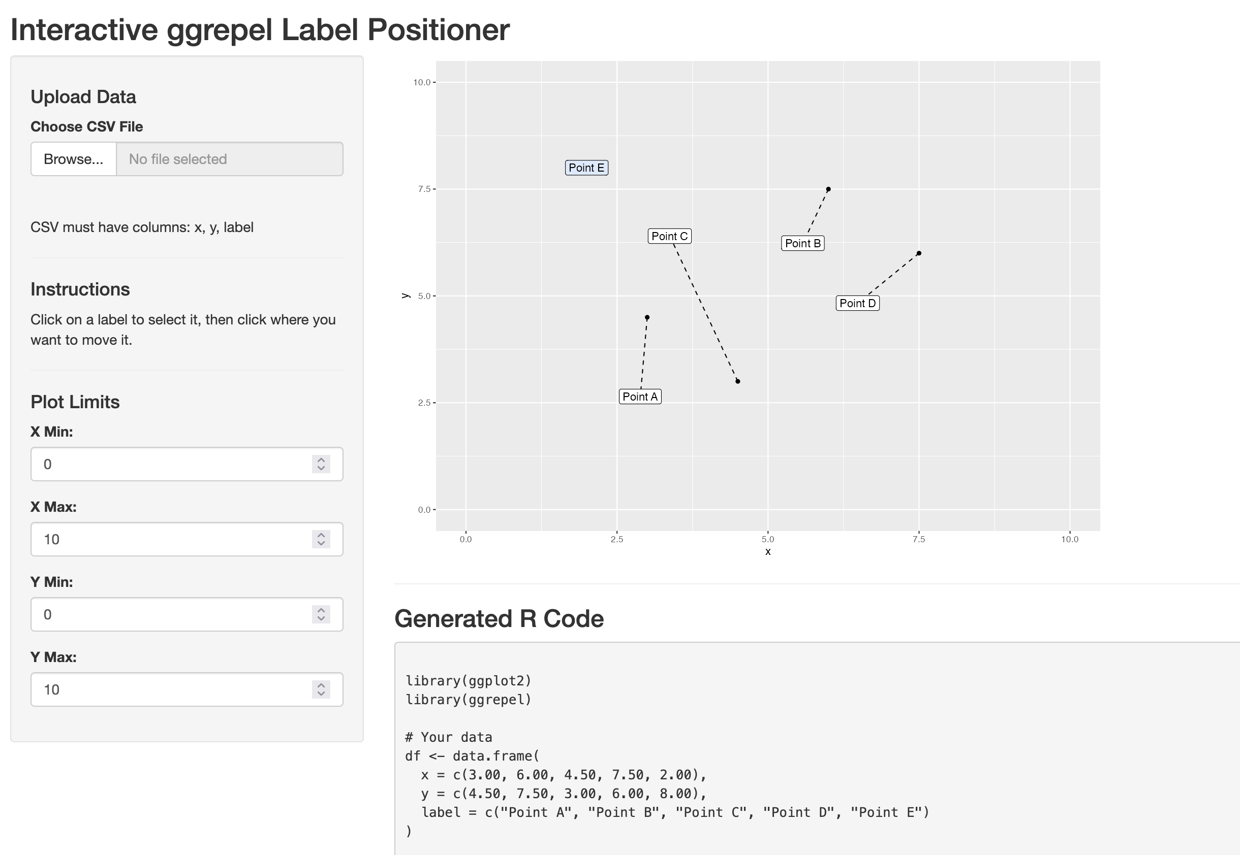Decrease Y Min using the down arrow
Screen dimensions: 1240x855
[321, 618]
